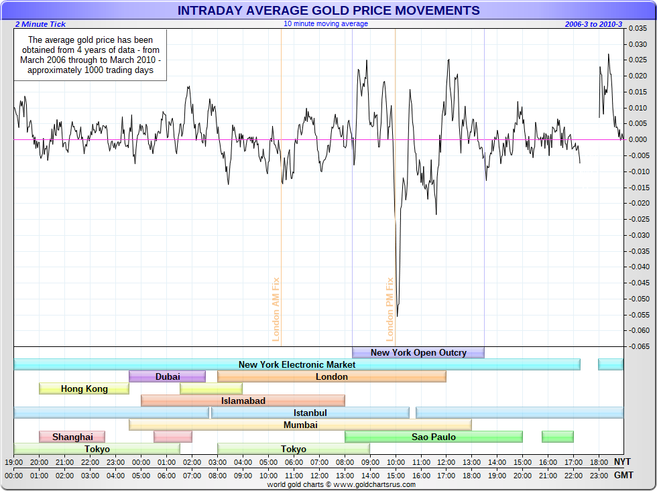The image size is (657, 491).
Task: Click 18:00 on the NYT time axis
Action: point(599,463)
